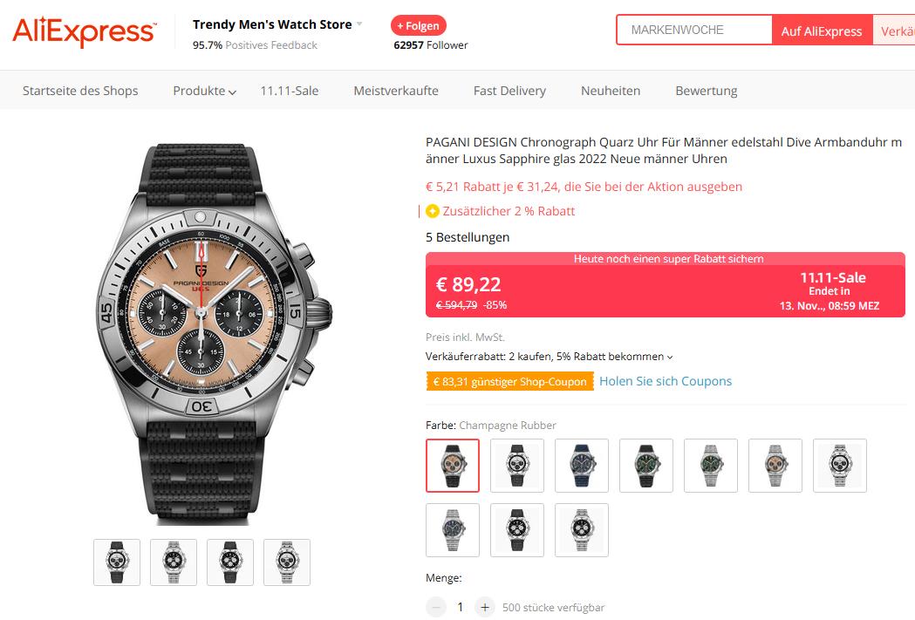This screenshot has height=620, width=915.
Task: Click the AliExpress logo
Action: [x=85, y=32]
